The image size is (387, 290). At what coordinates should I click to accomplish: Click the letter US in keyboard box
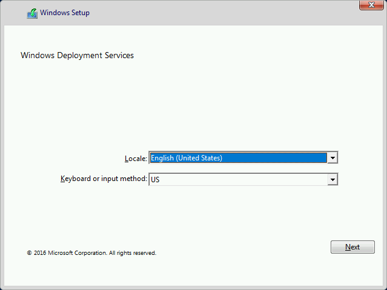point(155,180)
